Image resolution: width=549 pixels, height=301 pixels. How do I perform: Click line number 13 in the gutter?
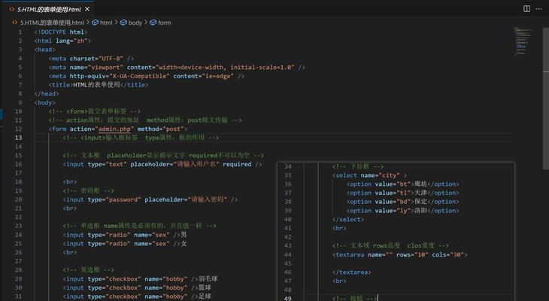click(18, 138)
